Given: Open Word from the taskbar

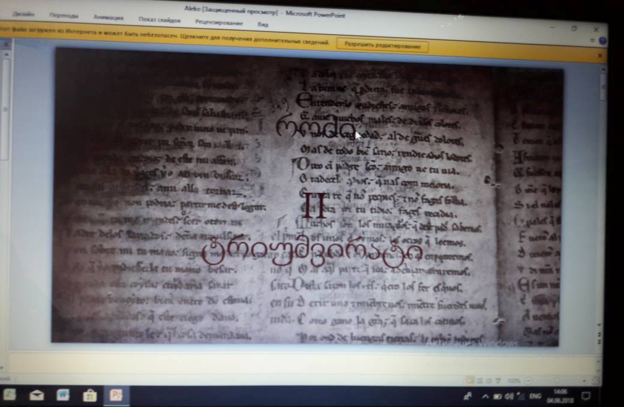Looking at the screenshot, I should click(63, 395).
